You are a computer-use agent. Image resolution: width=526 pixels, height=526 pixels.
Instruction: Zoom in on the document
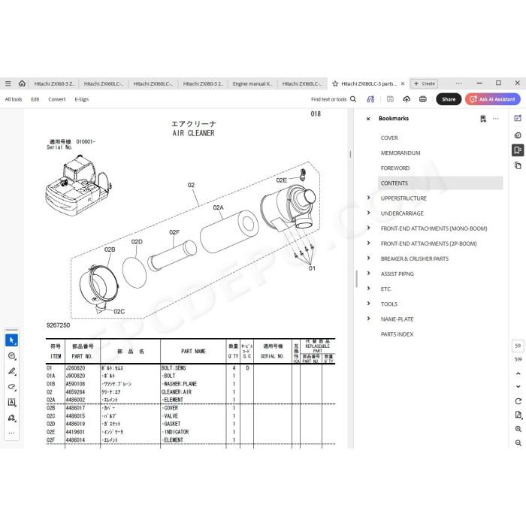point(518,429)
